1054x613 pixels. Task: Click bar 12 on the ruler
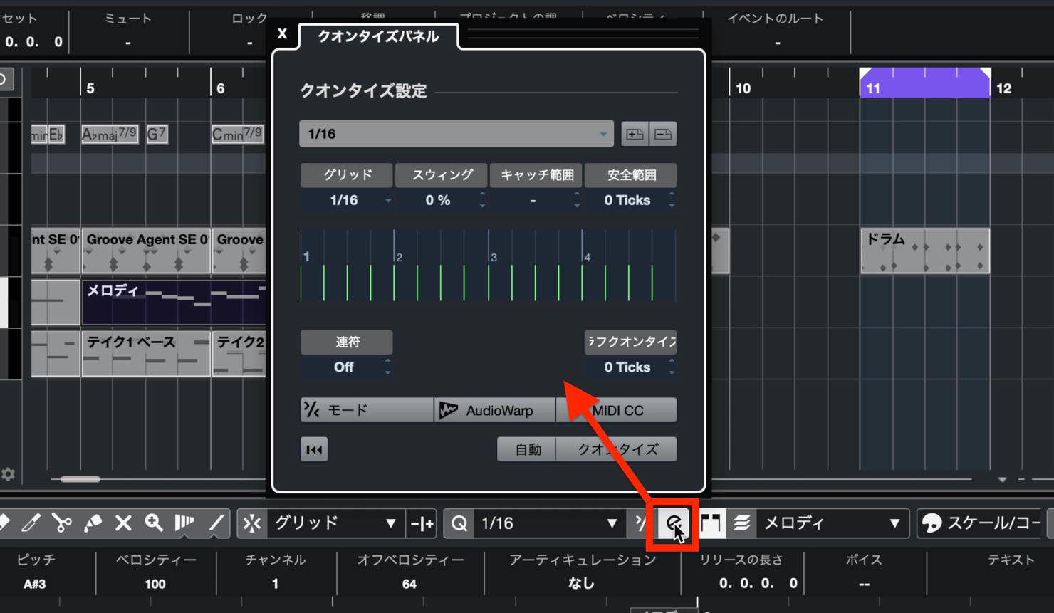pyautogui.click(x=1003, y=88)
